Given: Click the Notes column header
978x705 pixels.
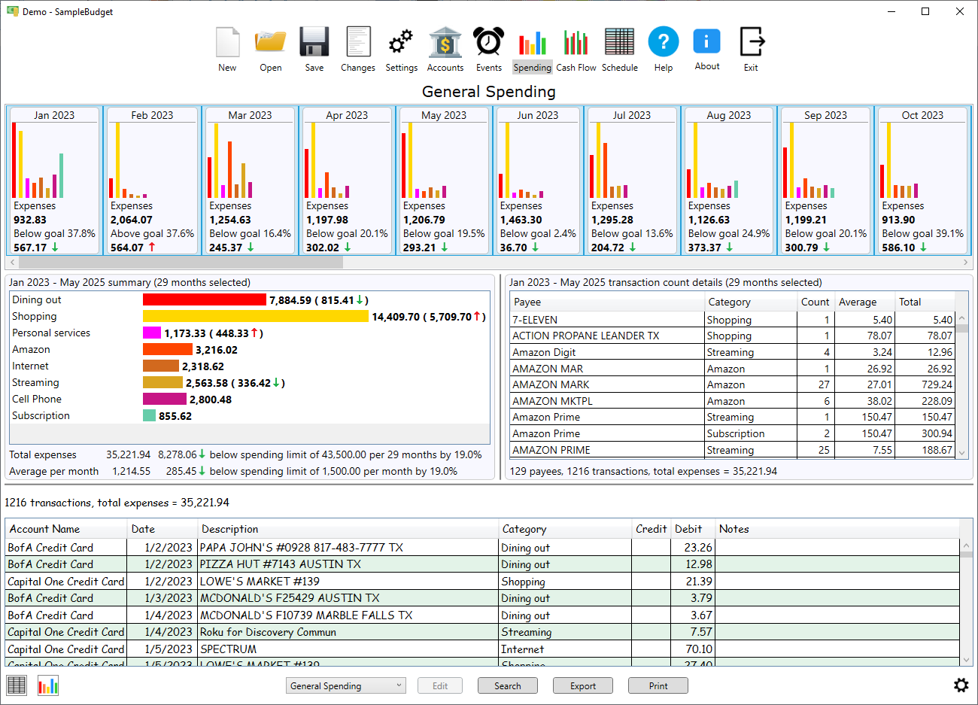Looking at the screenshot, I should (x=837, y=529).
